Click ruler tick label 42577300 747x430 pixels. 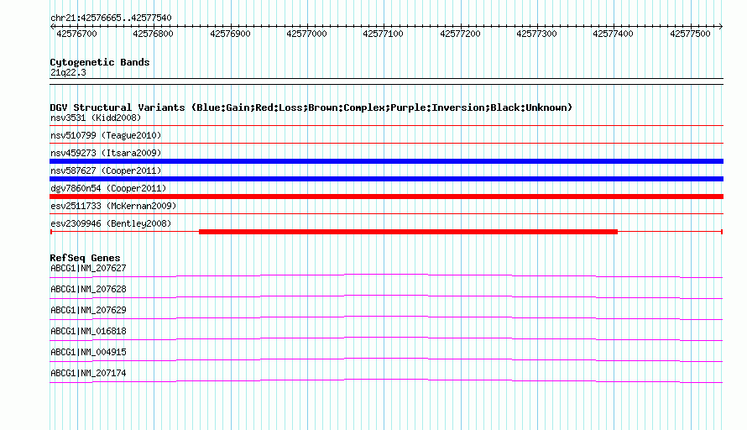(536, 34)
